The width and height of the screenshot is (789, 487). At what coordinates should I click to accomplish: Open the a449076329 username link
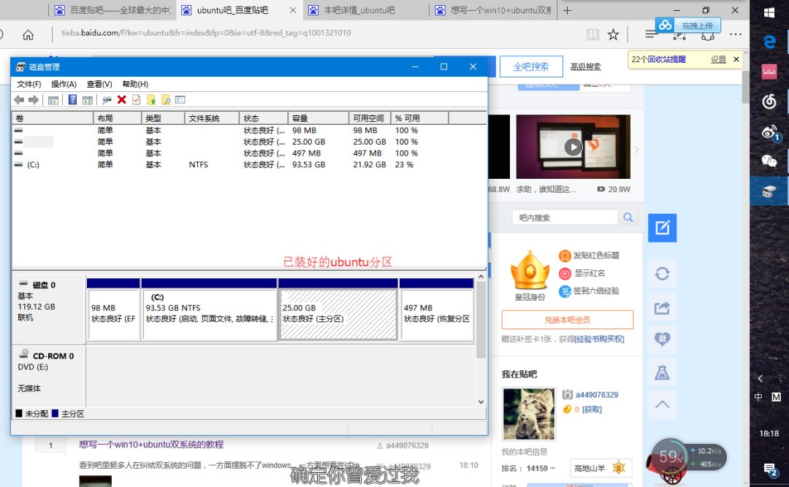coord(597,395)
